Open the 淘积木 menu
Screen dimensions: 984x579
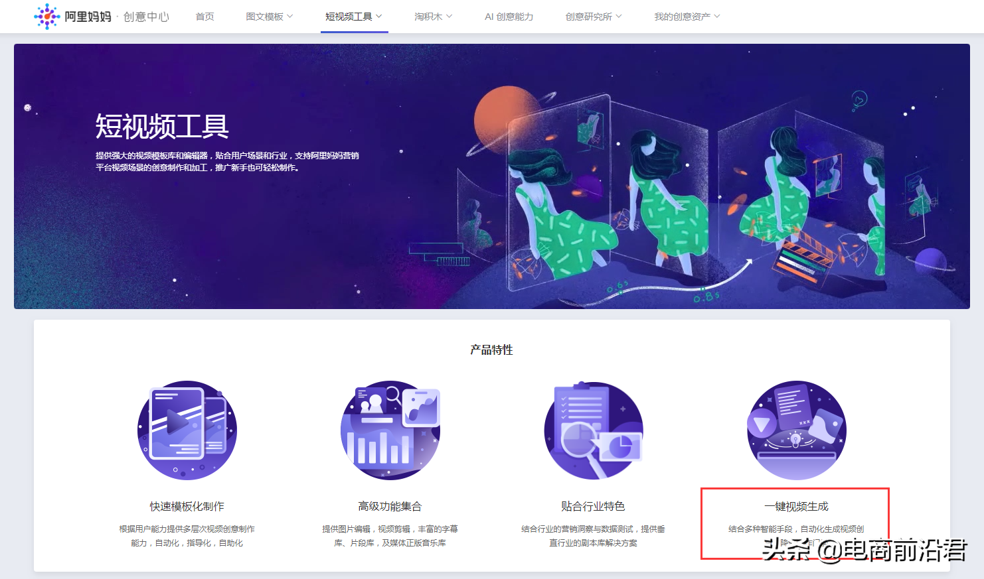[428, 17]
